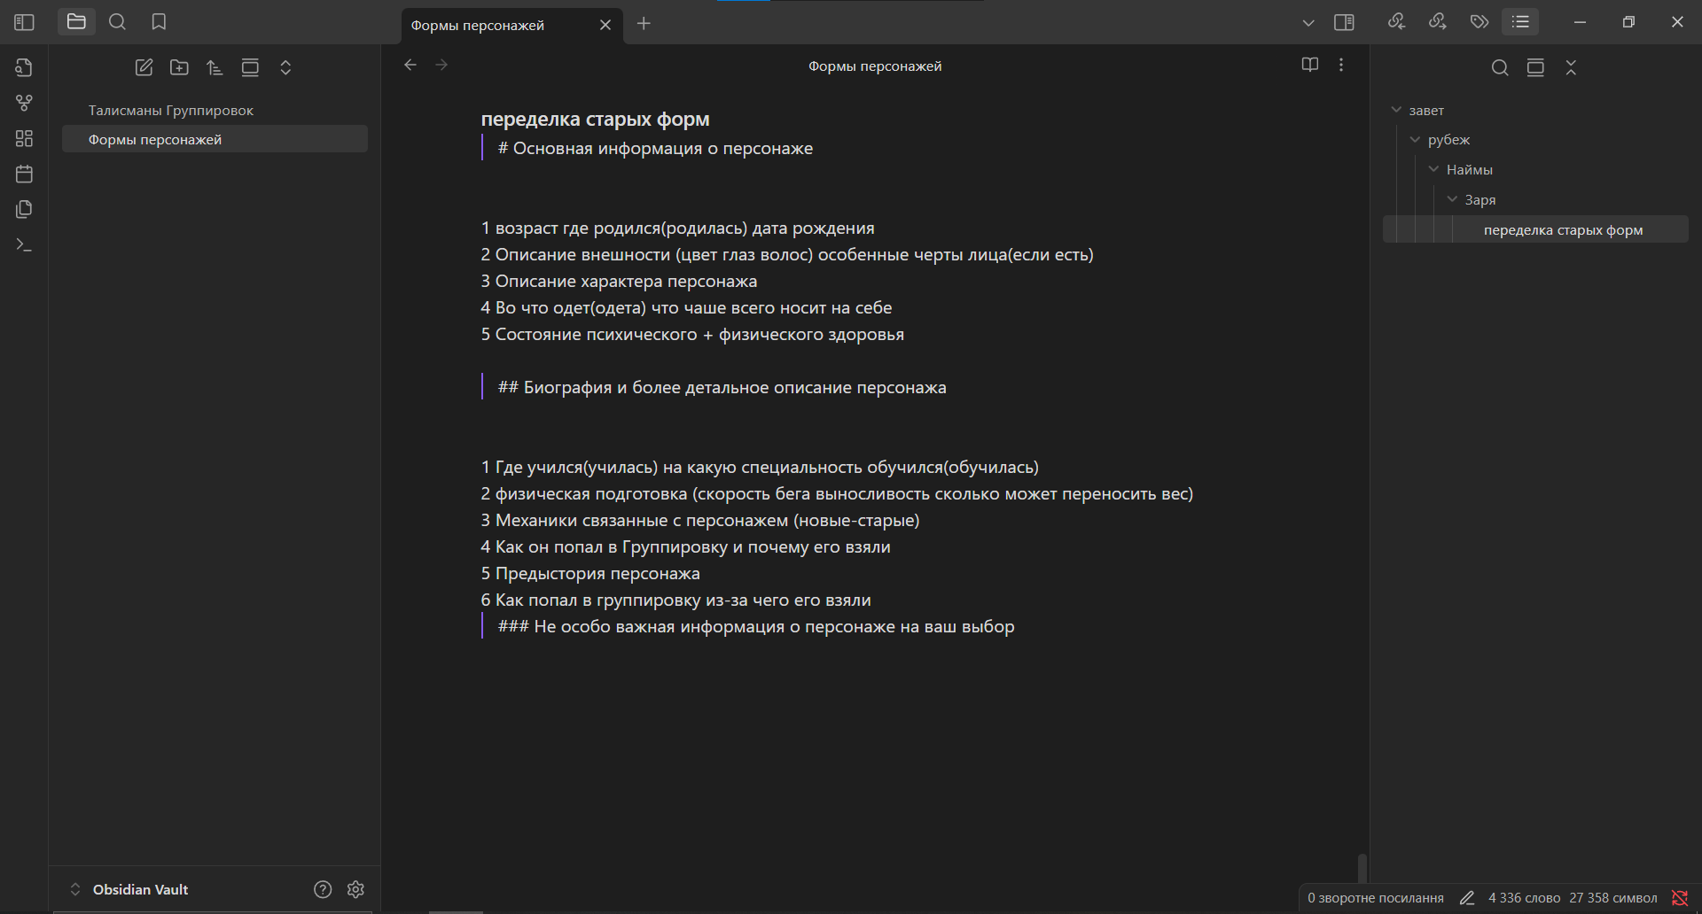Screen dimensions: 1702x914
Task: Open graph view ribbon icon
Action: pyautogui.click(x=24, y=103)
